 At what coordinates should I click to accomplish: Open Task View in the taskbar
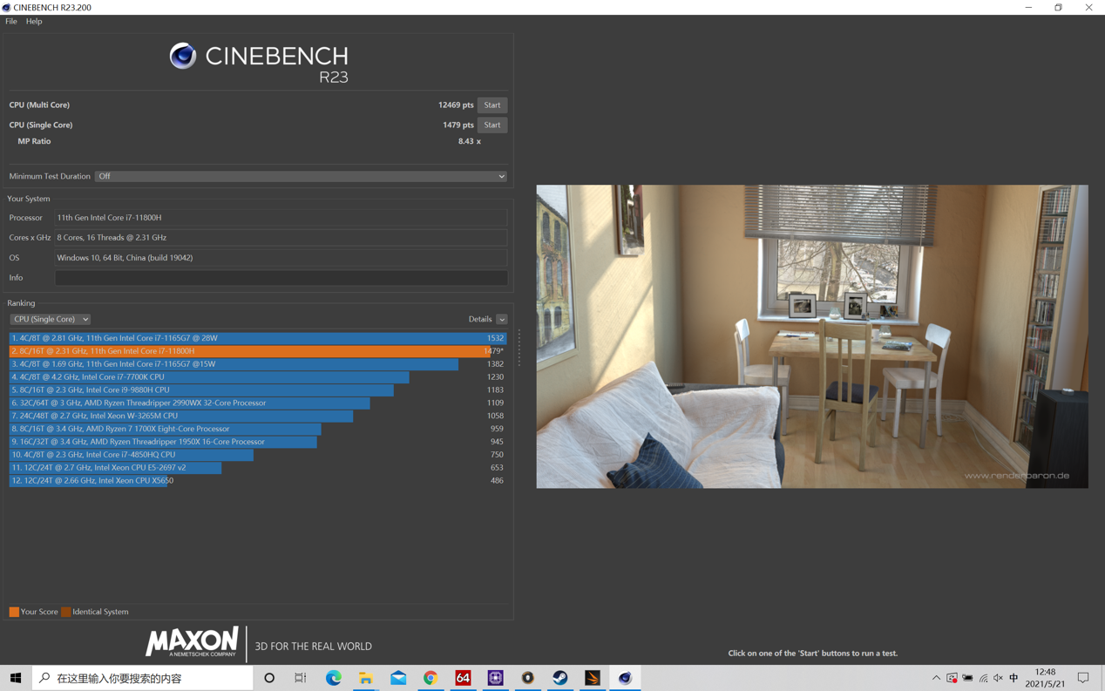pyautogui.click(x=301, y=678)
